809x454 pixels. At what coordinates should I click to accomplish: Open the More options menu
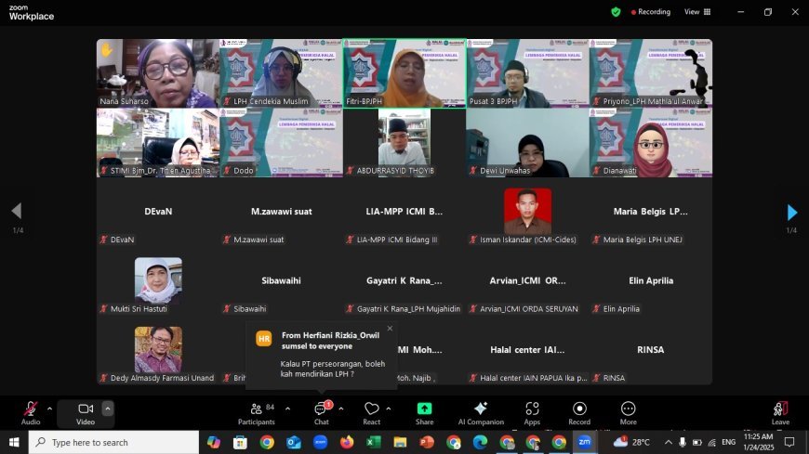(x=628, y=413)
